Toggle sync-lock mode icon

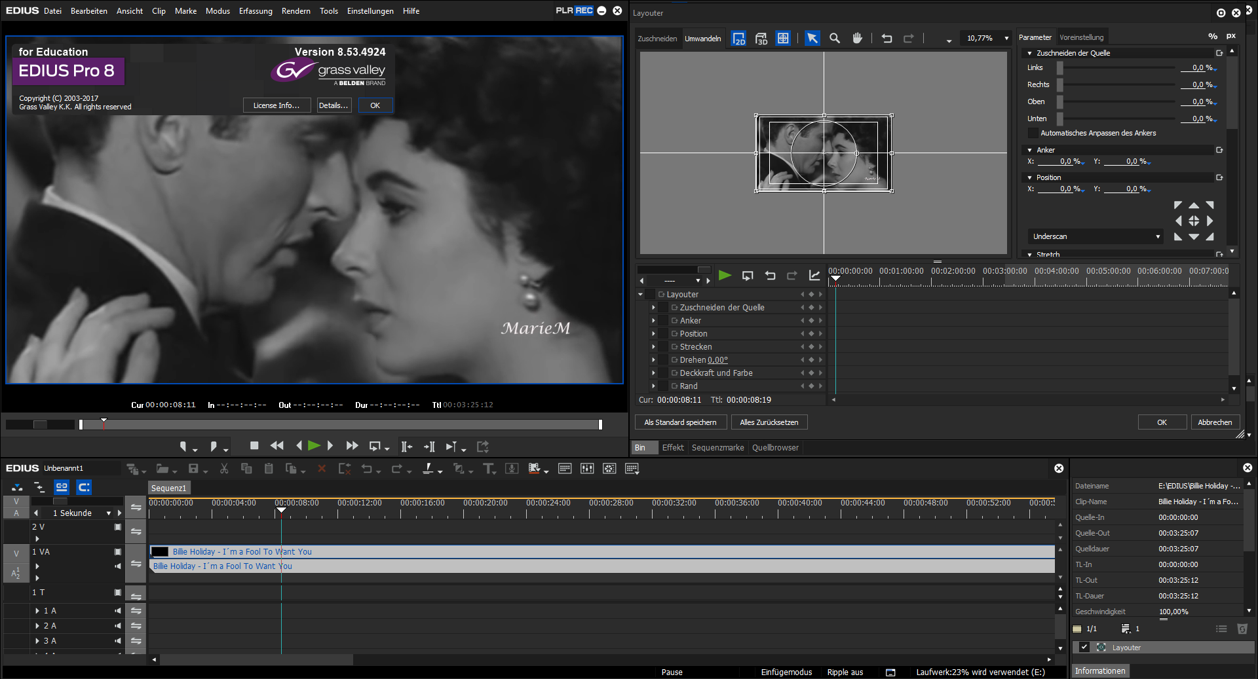[39, 487]
